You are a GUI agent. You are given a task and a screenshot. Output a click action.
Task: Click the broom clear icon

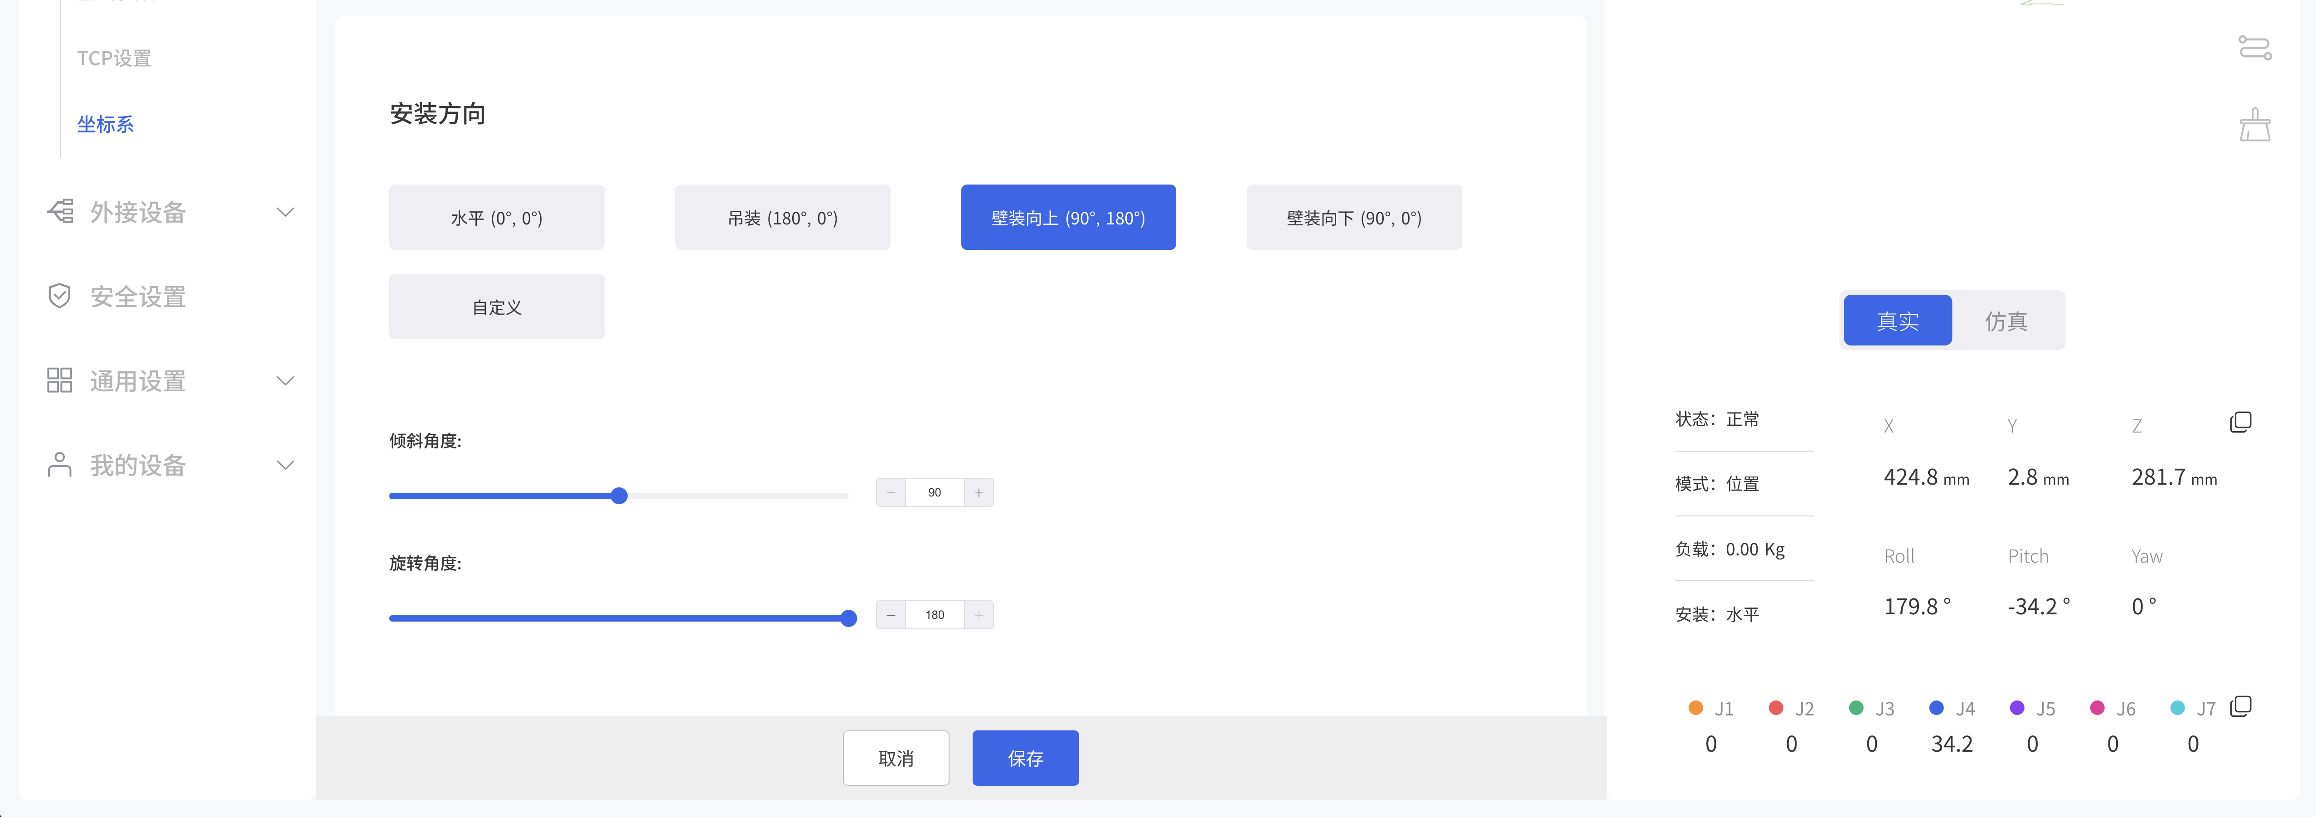(x=2254, y=125)
